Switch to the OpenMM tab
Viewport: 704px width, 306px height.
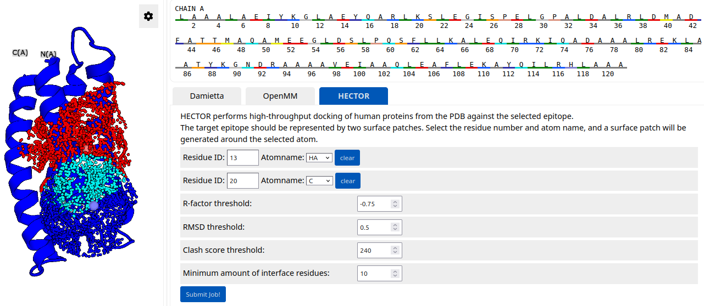pyautogui.click(x=280, y=96)
